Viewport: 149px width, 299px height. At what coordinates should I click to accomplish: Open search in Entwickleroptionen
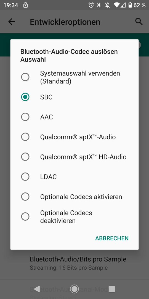(139, 22)
